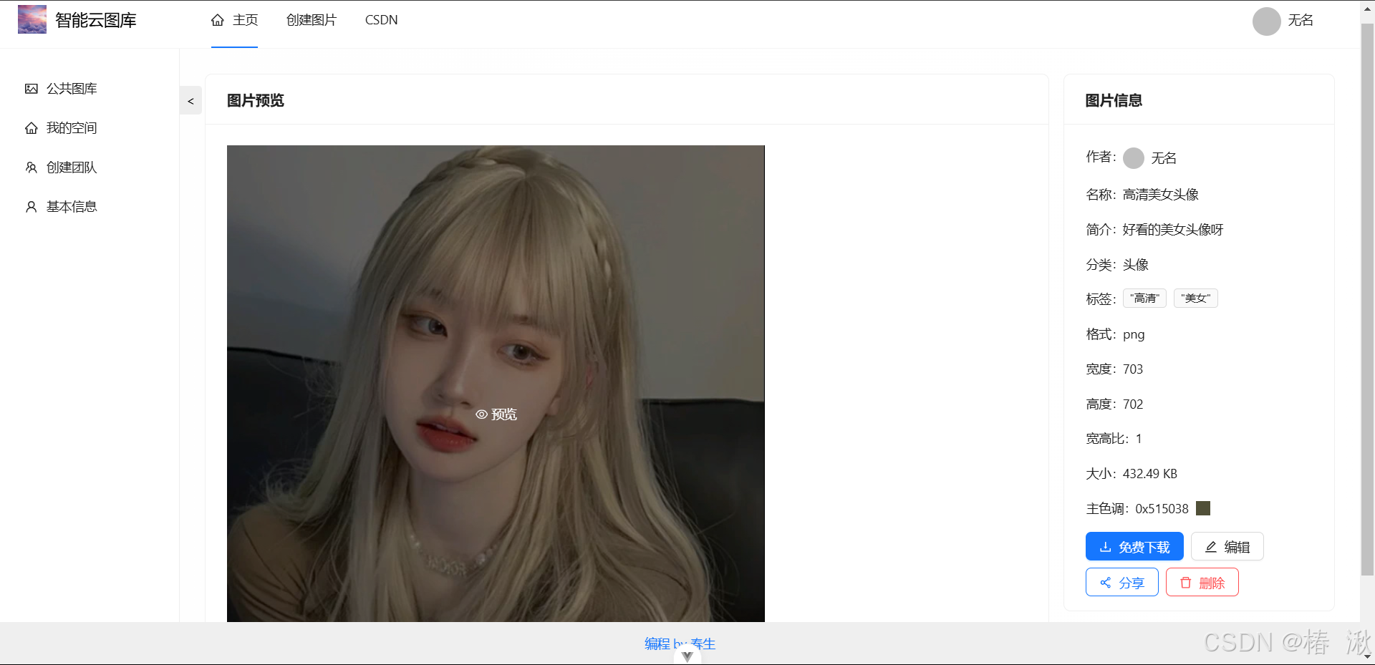The width and height of the screenshot is (1375, 665).
Task: Click the 智能云图库 logo image
Action: (x=32, y=19)
